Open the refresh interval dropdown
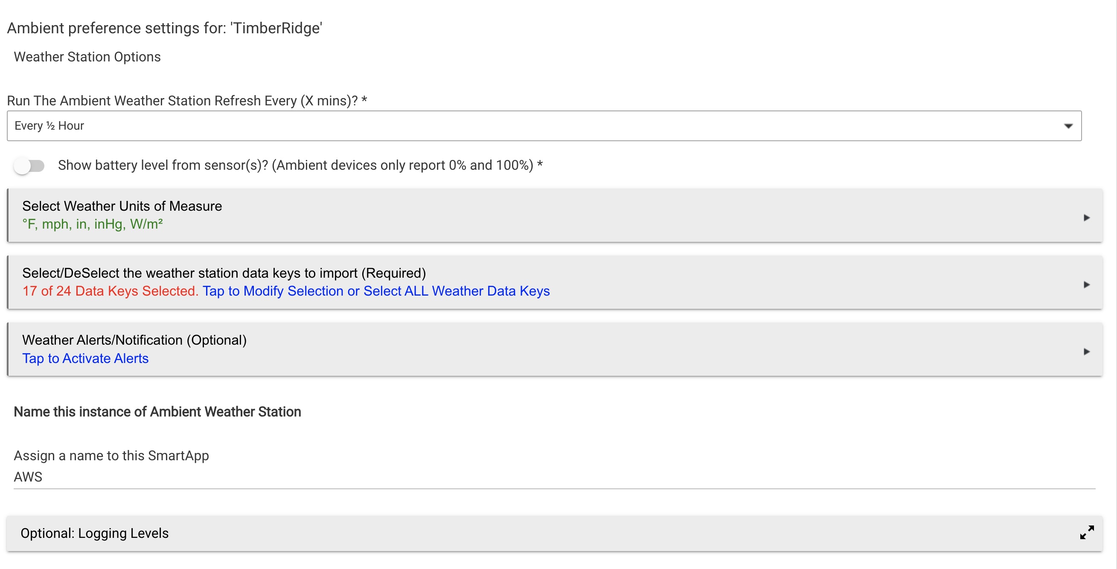Viewport: 1117px width, 569px height. 544,126
